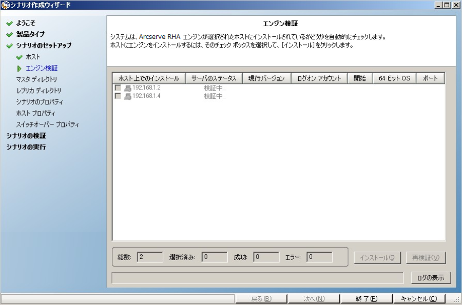Maximize the wizard window
This screenshot has width=462, height=305.
447,5
